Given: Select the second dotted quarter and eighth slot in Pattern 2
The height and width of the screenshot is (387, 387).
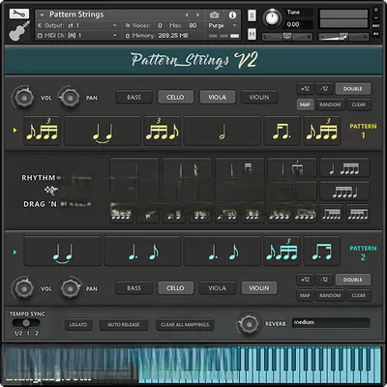Looking at the screenshot, I should 223,251.
